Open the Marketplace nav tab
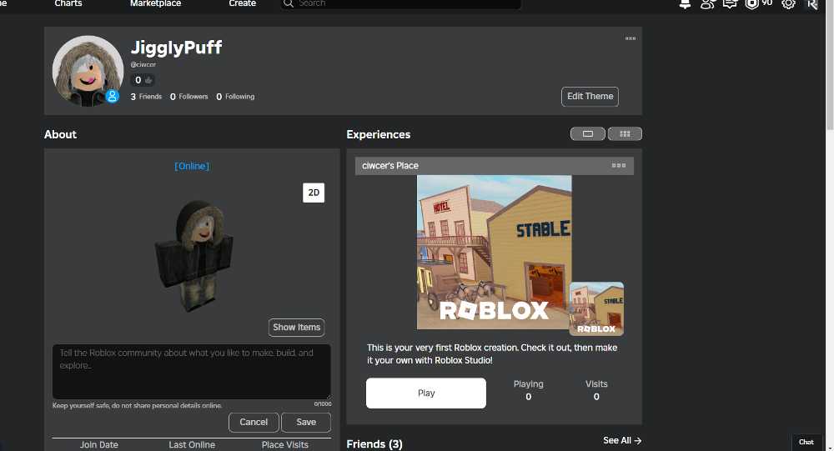Image resolution: width=834 pixels, height=451 pixels. (x=155, y=3)
